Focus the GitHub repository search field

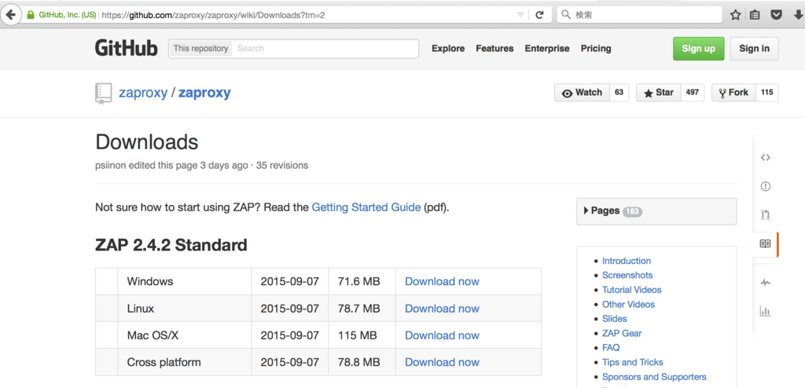point(325,49)
